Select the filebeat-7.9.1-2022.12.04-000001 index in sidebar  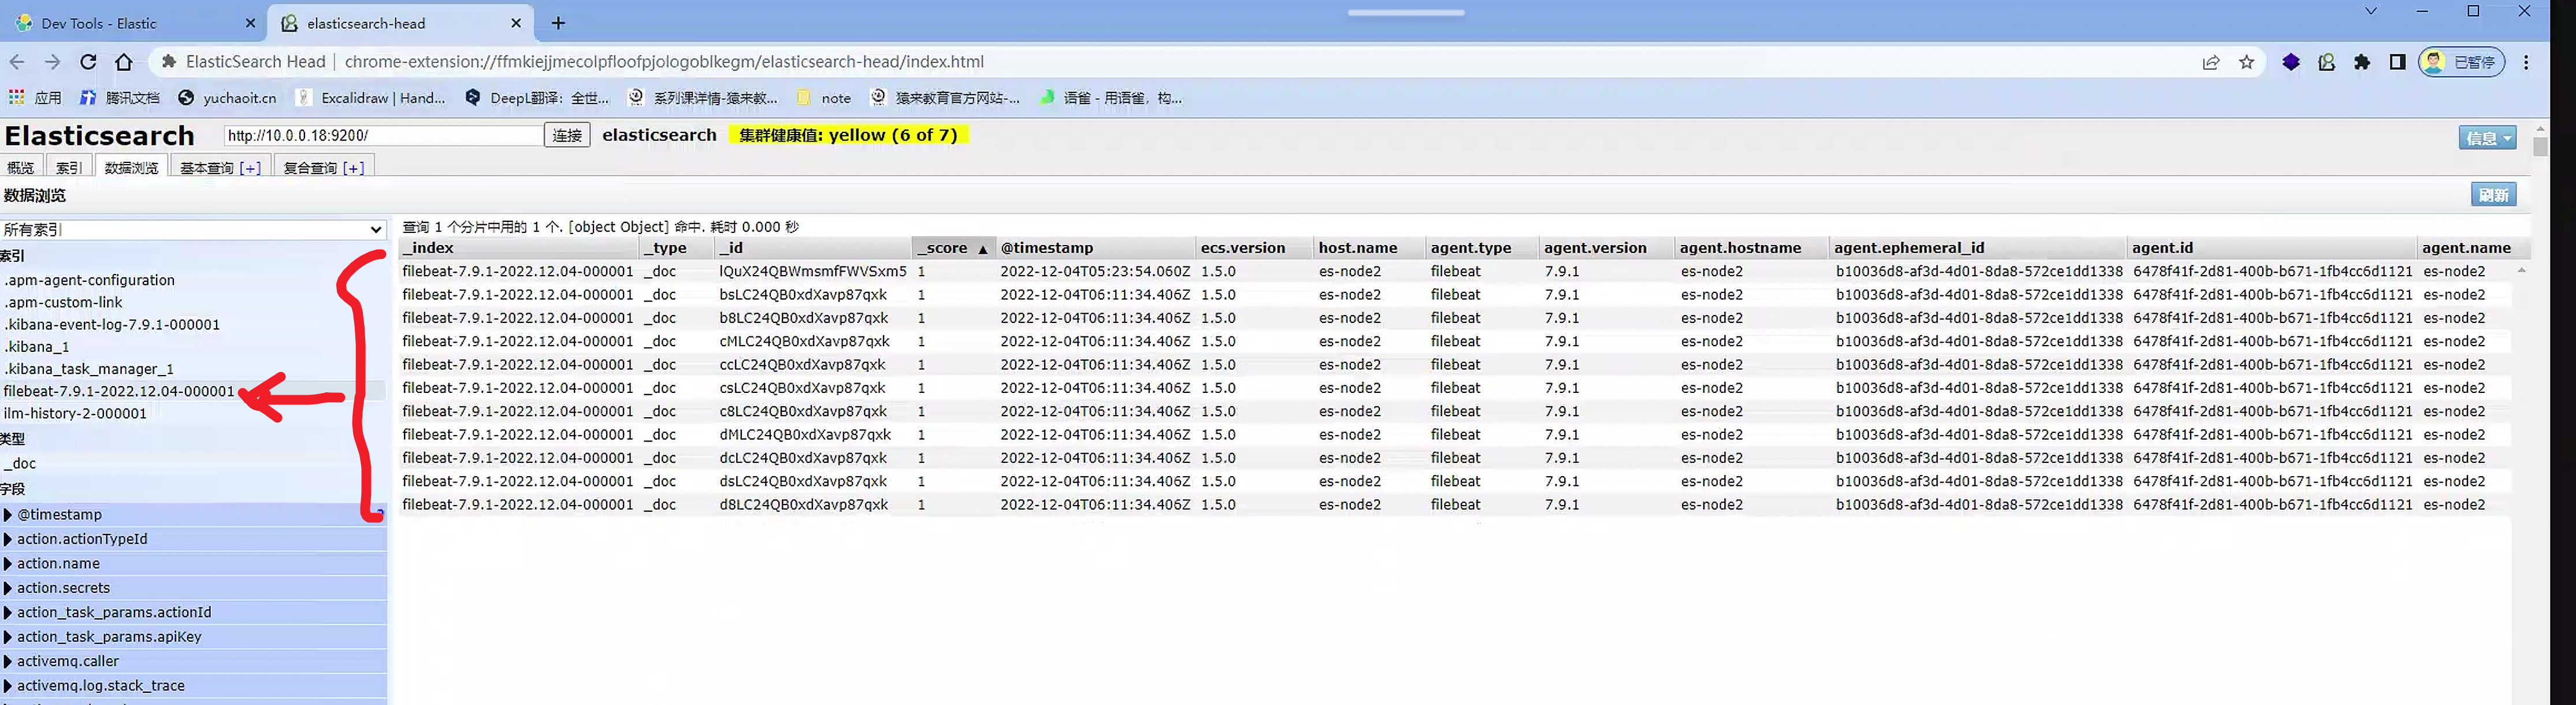point(119,391)
